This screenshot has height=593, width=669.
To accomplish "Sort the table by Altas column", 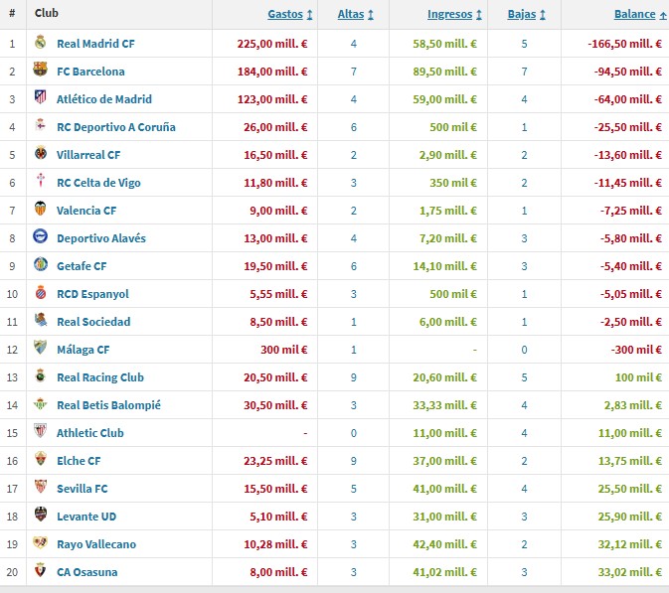I will pos(356,14).
